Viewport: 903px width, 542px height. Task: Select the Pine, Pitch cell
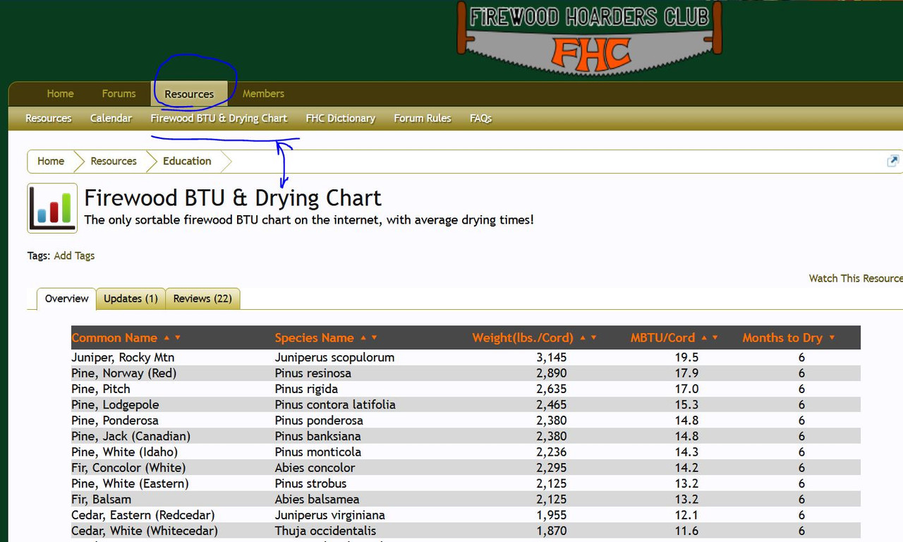(101, 389)
